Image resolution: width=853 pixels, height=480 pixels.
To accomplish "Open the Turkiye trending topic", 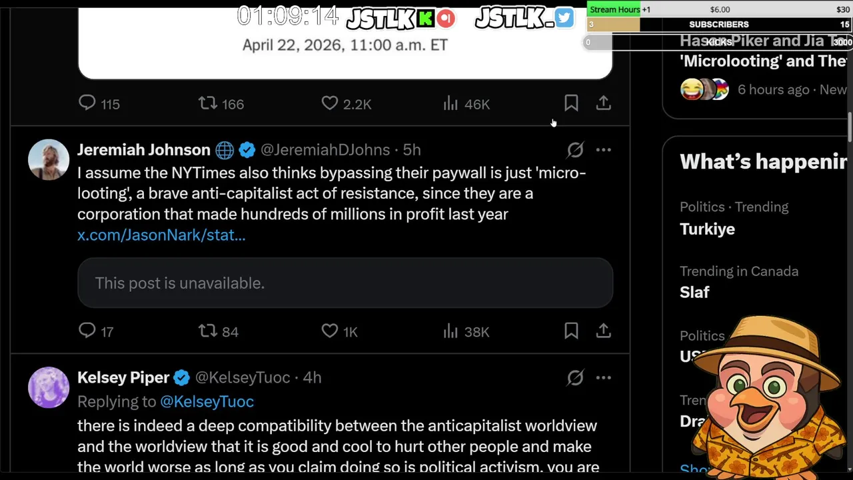I will 707,229.
